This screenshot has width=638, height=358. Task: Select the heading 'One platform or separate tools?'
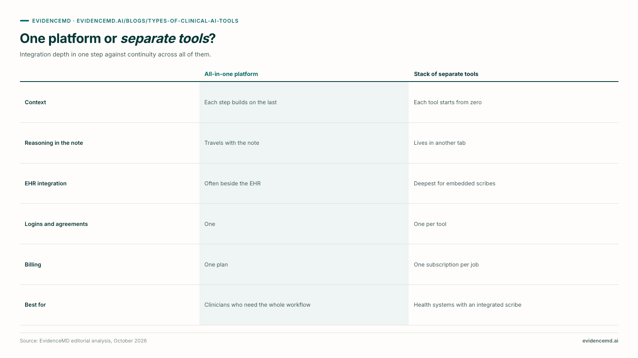pyautogui.click(x=118, y=39)
